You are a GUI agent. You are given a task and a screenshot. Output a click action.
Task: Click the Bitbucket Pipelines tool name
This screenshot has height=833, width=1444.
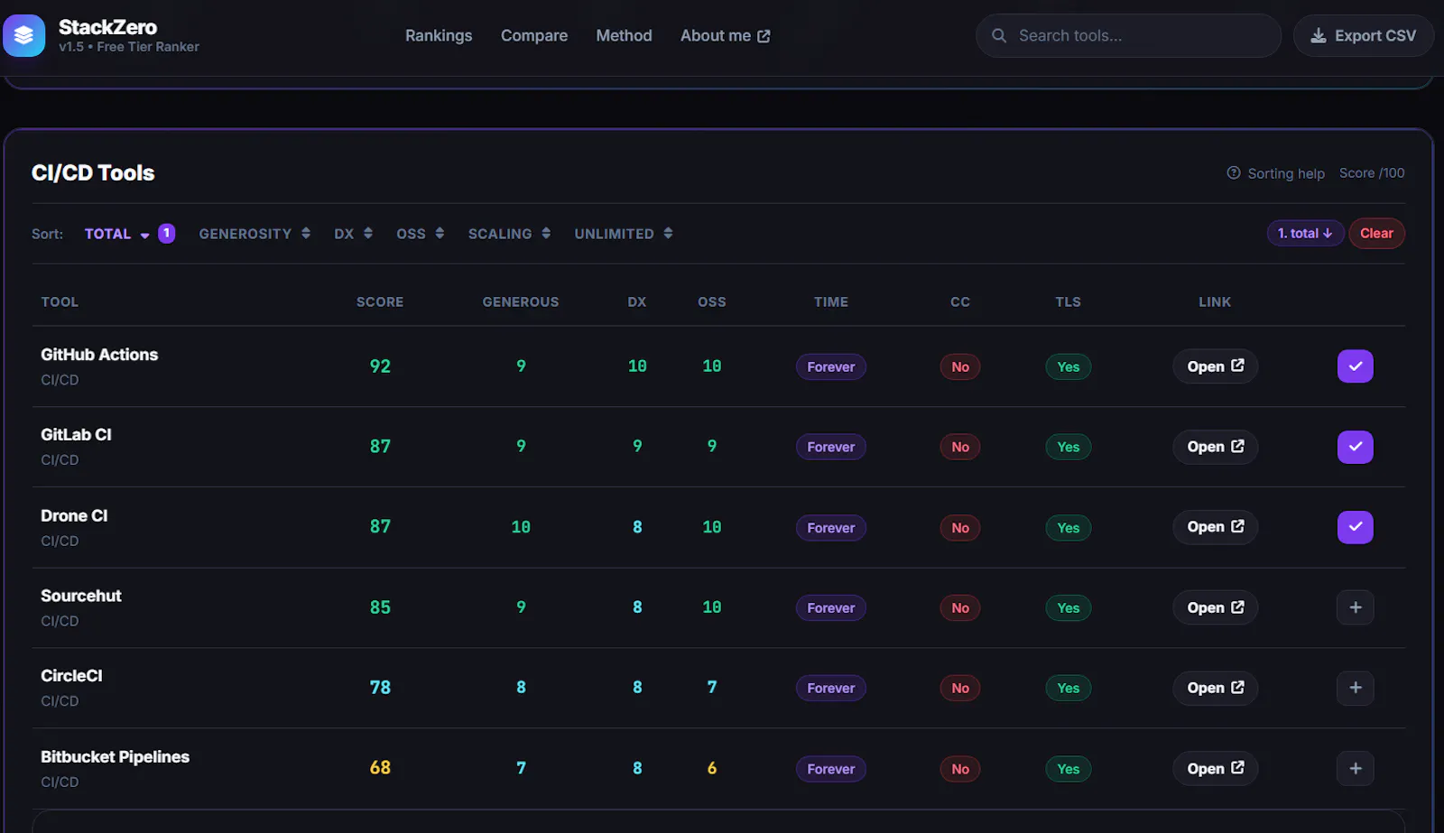pos(115,756)
